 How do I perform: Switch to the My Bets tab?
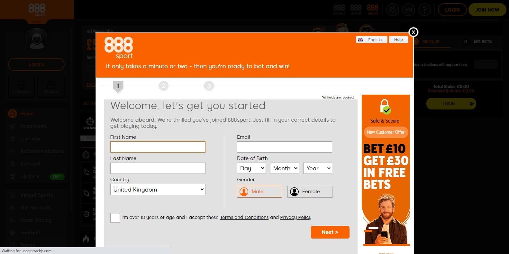click(482, 42)
